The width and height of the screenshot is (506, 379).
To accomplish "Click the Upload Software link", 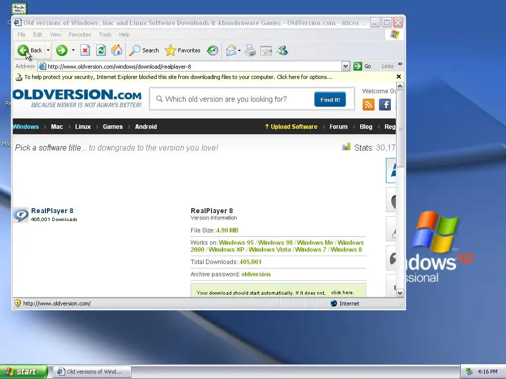I will coord(291,127).
